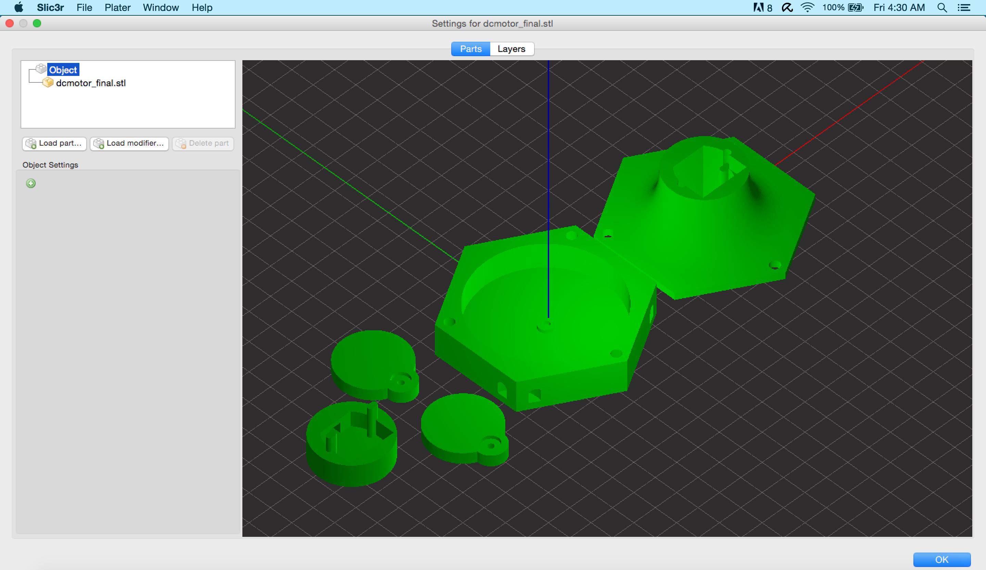986x570 pixels.
Task: Open the Slic3r application menu
Action: click(50, 8)
